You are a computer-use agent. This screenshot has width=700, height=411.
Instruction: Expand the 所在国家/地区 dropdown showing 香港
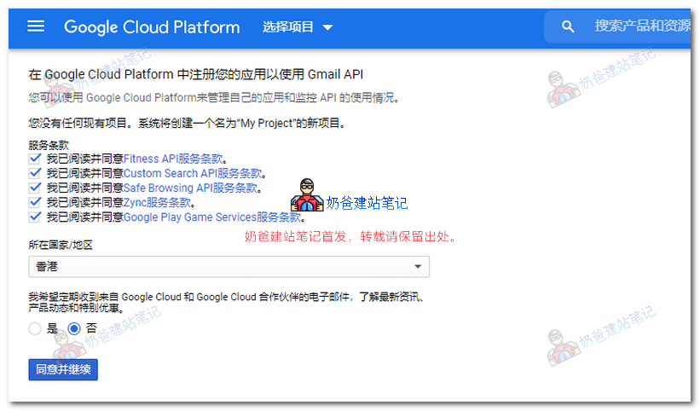coord(229,266)
